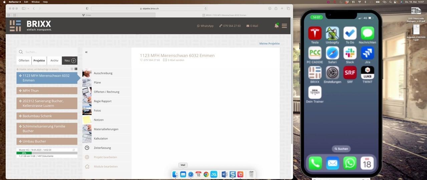Open the PC CADDIE app on the phone

pos(315,53)
